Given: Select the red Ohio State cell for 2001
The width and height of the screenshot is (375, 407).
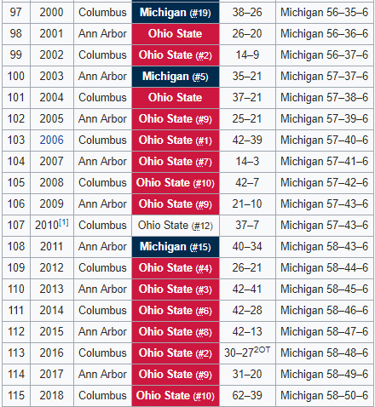Looking at the screenshot, I should pyautogui.click(x=176, y=34).
